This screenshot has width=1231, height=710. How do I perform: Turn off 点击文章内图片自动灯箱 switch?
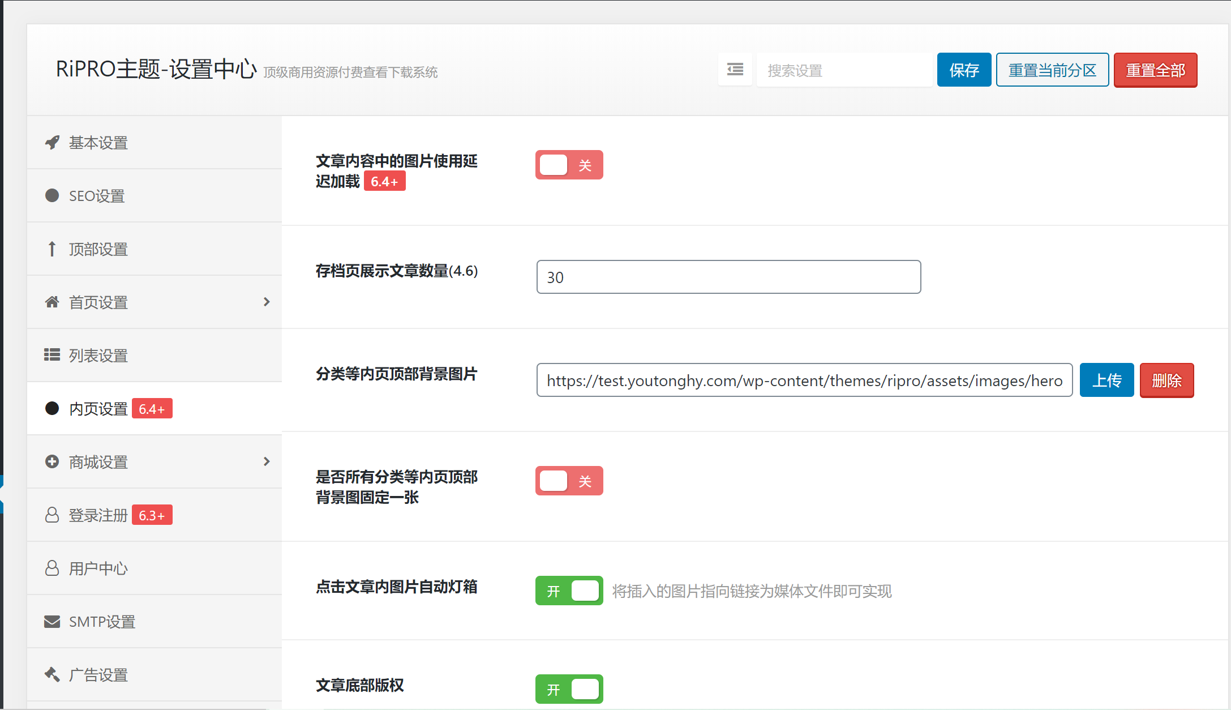(x=569, y=591)
